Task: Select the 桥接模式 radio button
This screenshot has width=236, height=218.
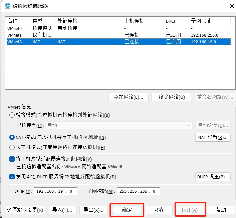Action: click(12, 115)
